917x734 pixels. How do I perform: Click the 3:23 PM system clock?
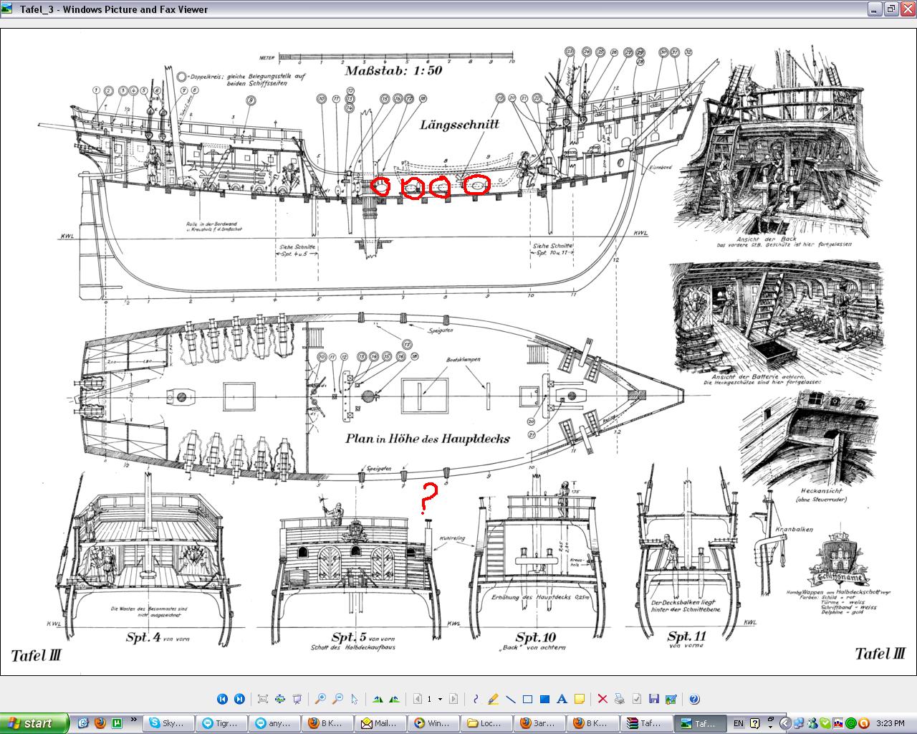click(890, 723)
